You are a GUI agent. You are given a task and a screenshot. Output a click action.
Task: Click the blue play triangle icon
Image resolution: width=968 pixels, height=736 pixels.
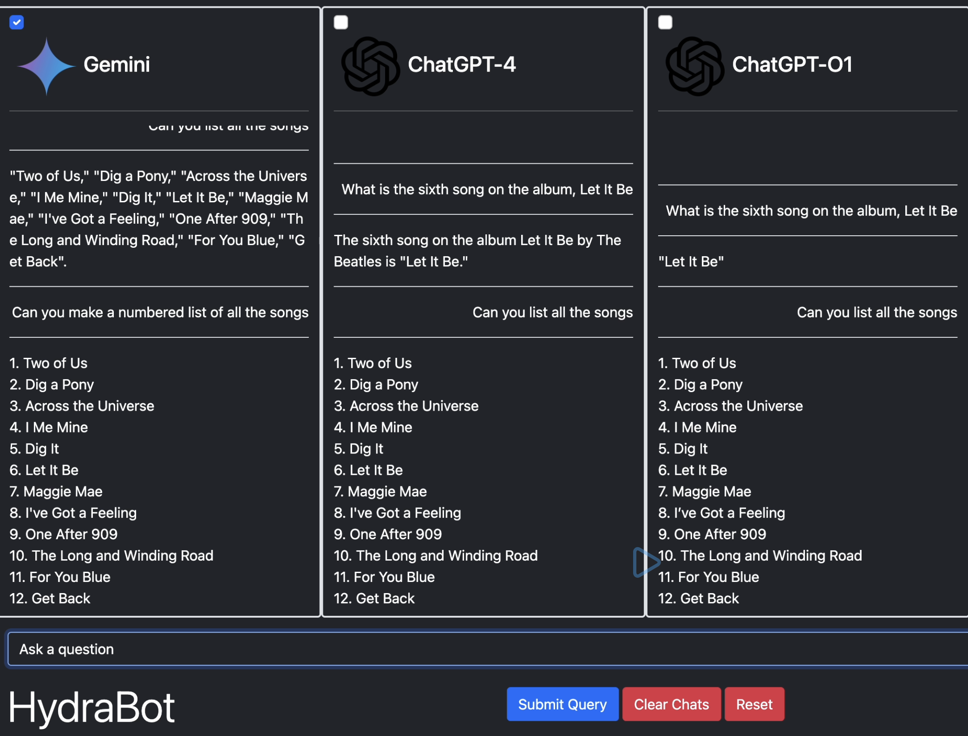click(645, 562)
